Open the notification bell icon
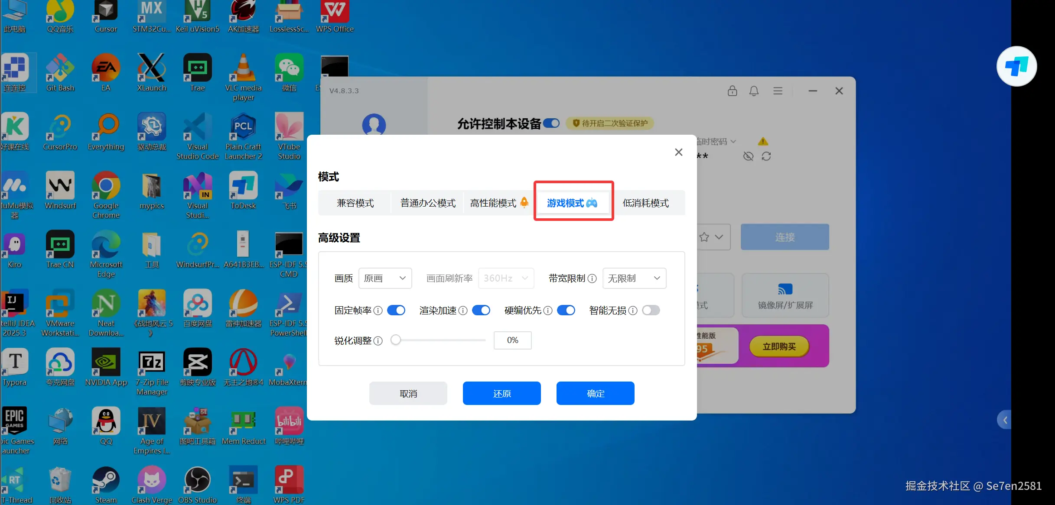The image size is (1055, 505). coord(754,91)
